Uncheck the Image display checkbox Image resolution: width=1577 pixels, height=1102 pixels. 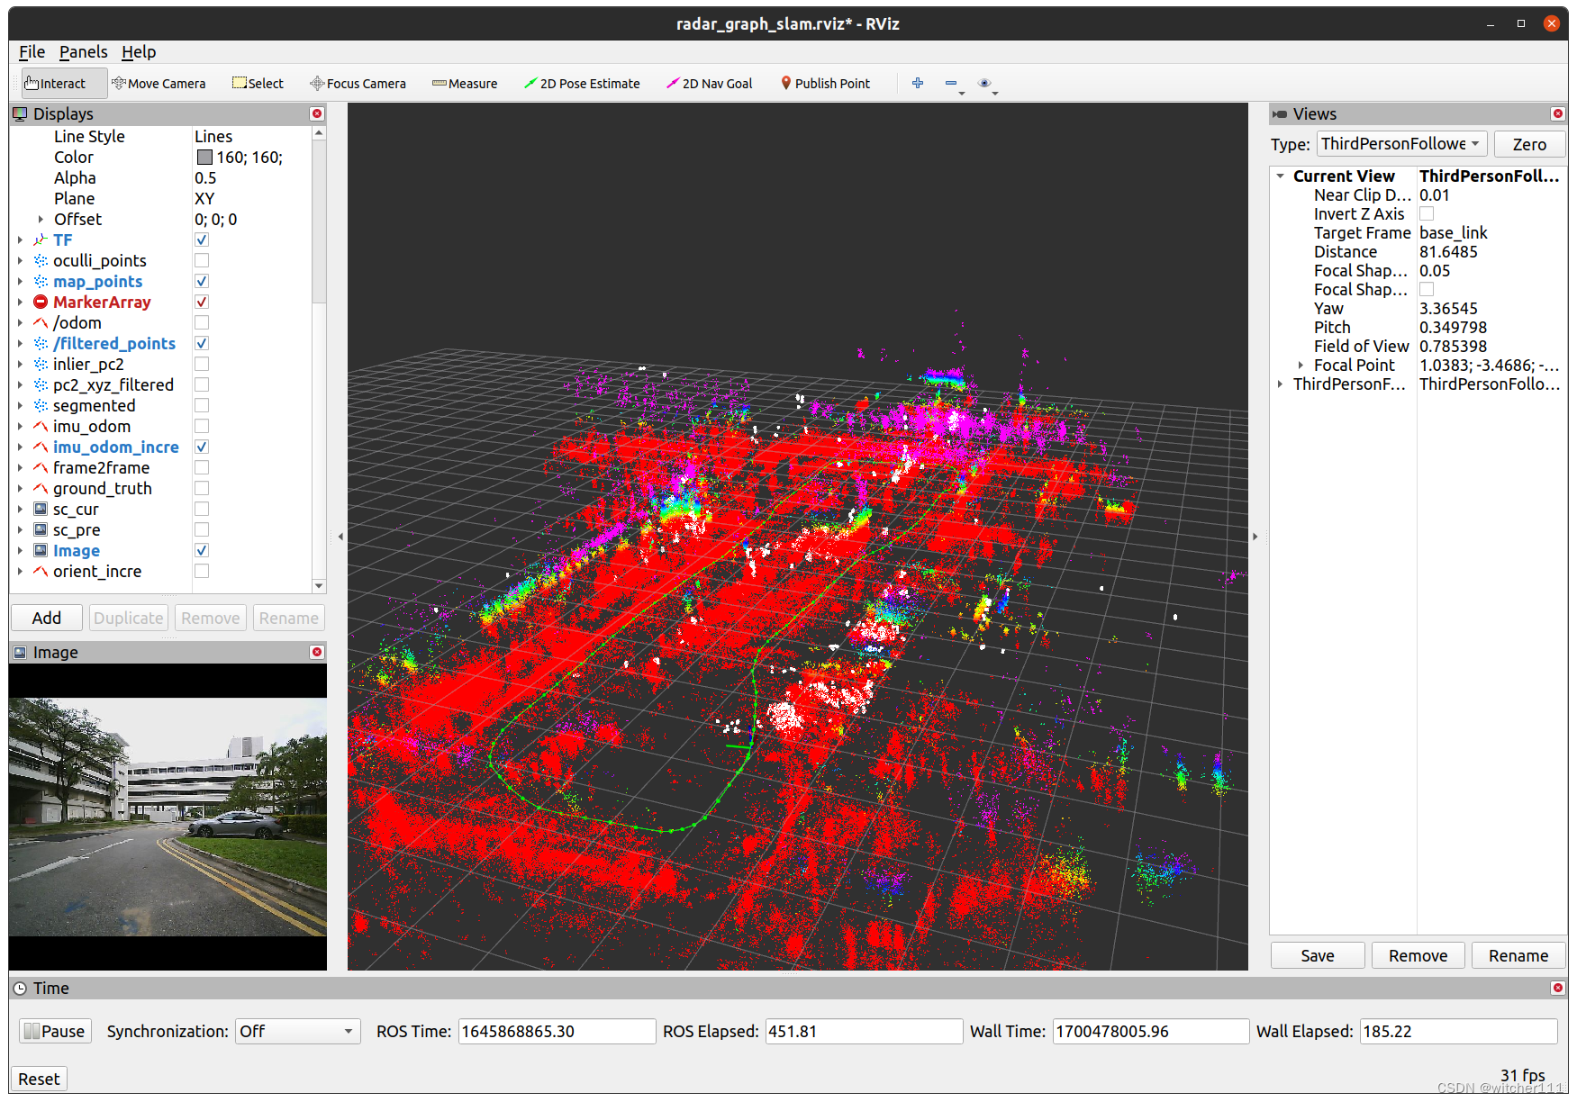[x=202, y=550]
